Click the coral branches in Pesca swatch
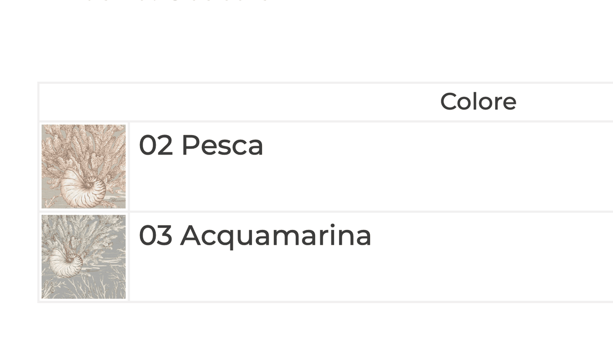Viewport: 613px width, 341px height. coord(87,148)
